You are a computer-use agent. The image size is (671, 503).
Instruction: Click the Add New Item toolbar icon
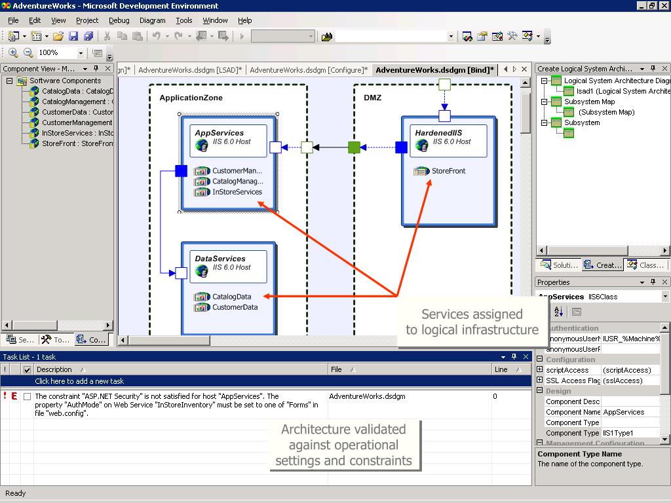[x=36, y=37]
